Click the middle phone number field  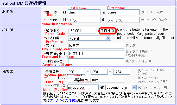point(99,72)
